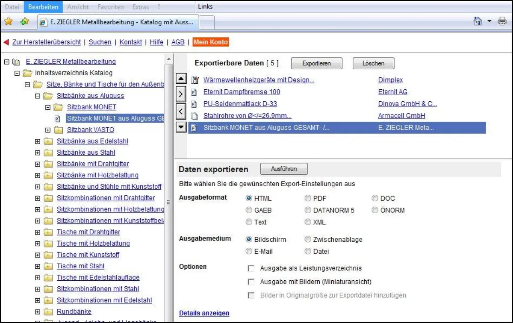The width and height of the screenshot is (513, 323).
Task: Enable Ausgabe mit Bildern checkbox
Action: [251, 282]
